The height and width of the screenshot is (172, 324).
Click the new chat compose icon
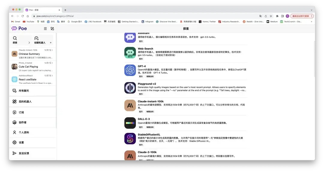pyautogui.click(x=52, y=29)
